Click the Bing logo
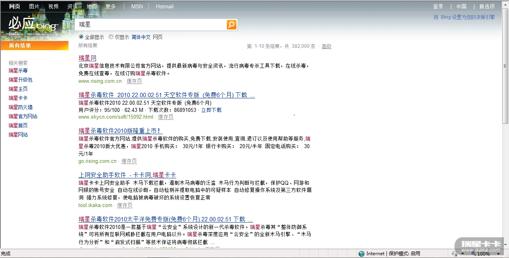The width and height of the screenshot is (509, 258). [33, 25]
